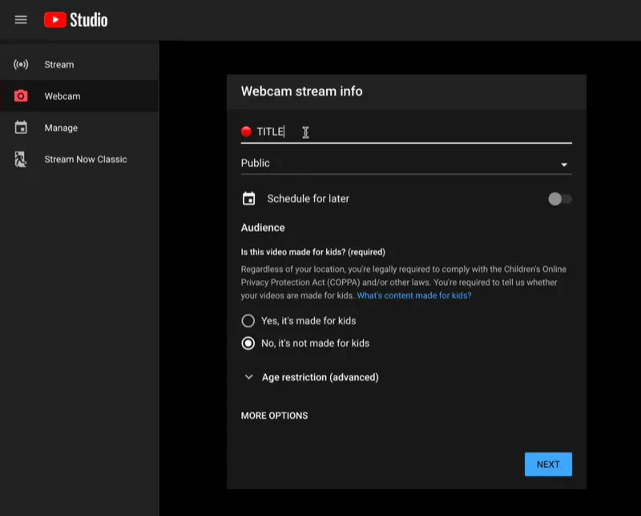Open Manage in the sidebar
The image size is (641, 516).
pyautogui.click(x=61, y=128)
